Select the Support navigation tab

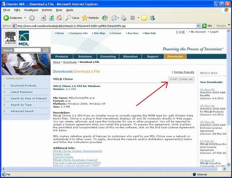153,56
